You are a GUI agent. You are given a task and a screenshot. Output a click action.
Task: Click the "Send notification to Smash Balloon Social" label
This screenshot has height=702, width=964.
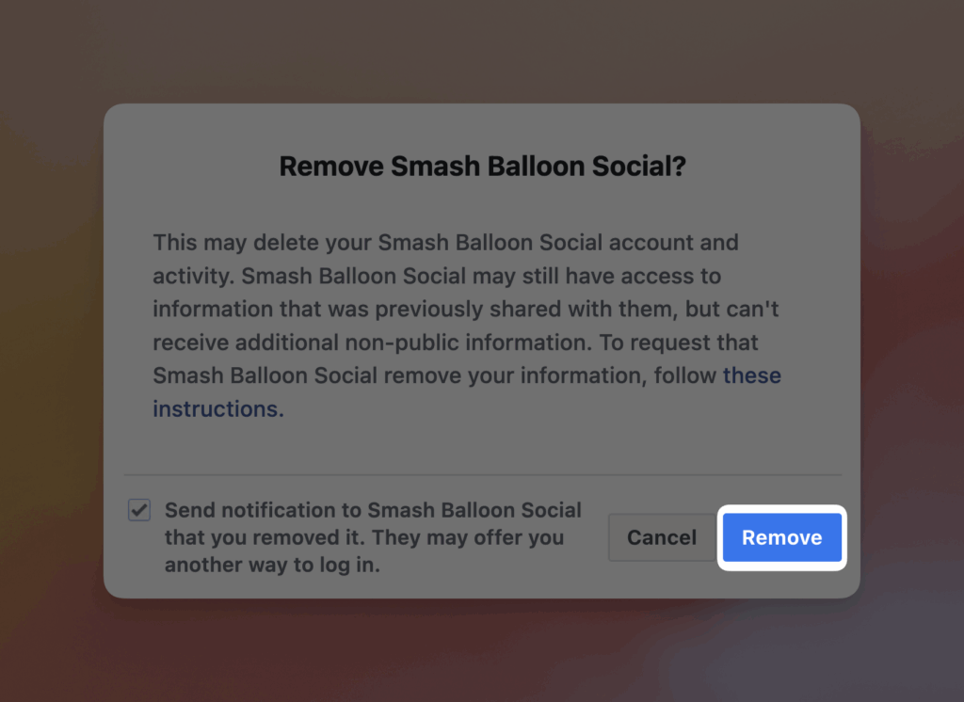373,510
